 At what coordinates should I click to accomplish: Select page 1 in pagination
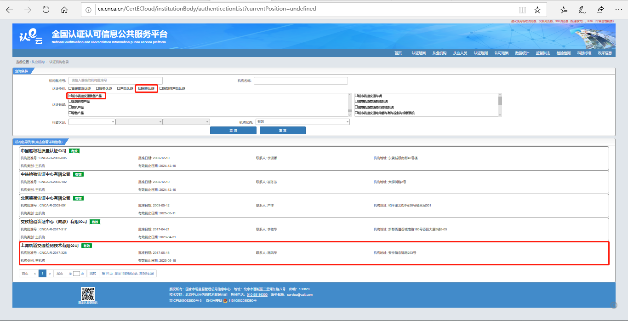tap(42, 273)
